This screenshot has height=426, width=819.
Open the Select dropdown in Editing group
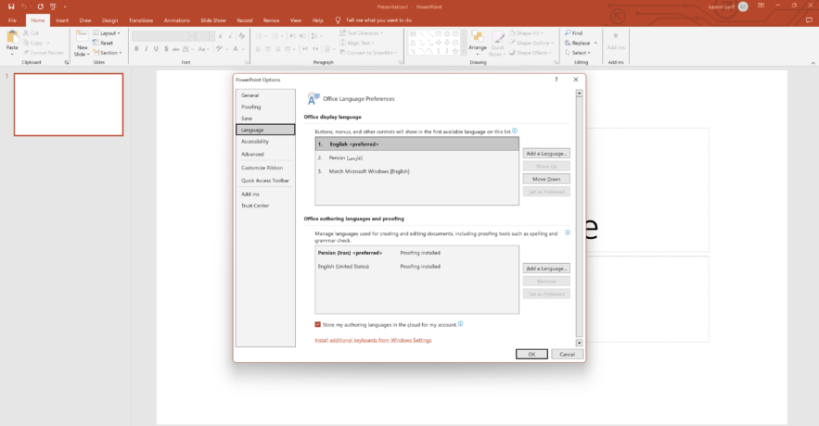click(x=578, y=53)
